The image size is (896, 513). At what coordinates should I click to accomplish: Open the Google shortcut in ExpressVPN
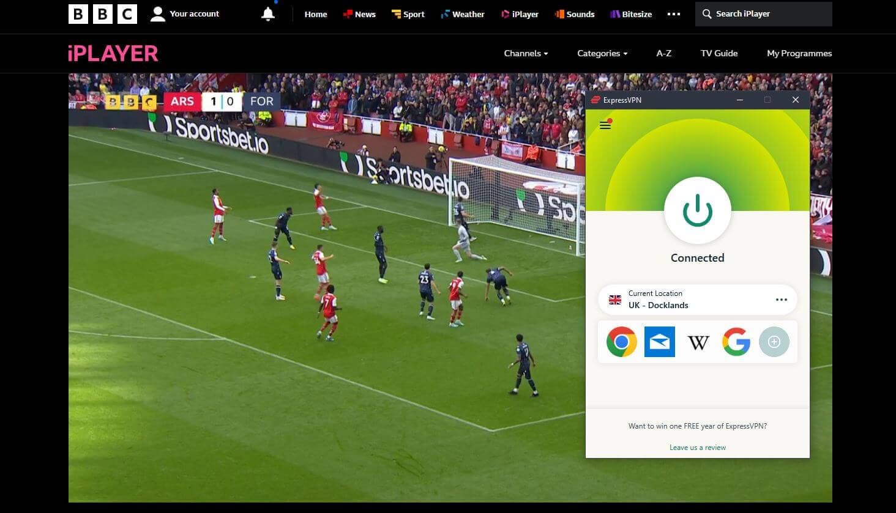click(736, 342)
